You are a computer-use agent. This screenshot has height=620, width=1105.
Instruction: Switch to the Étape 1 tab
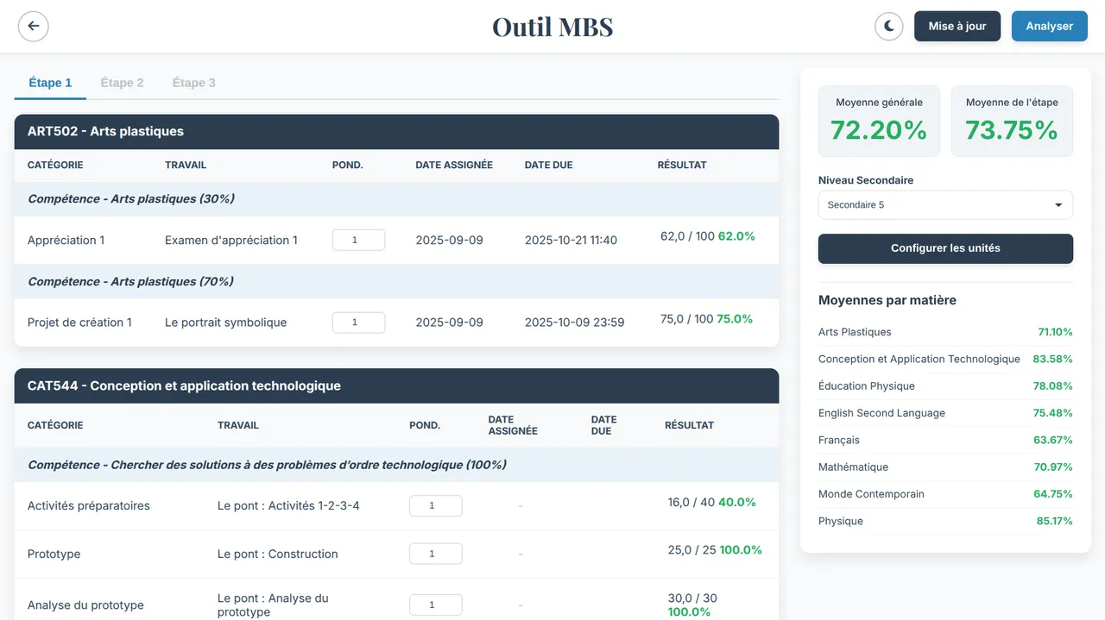point(50,83)
